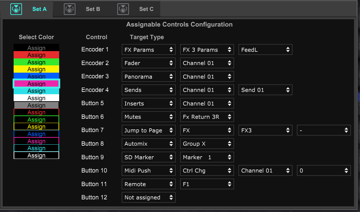Open Button 5 Inserts type dropdown

pyautogui.click(x=149, y=104)
